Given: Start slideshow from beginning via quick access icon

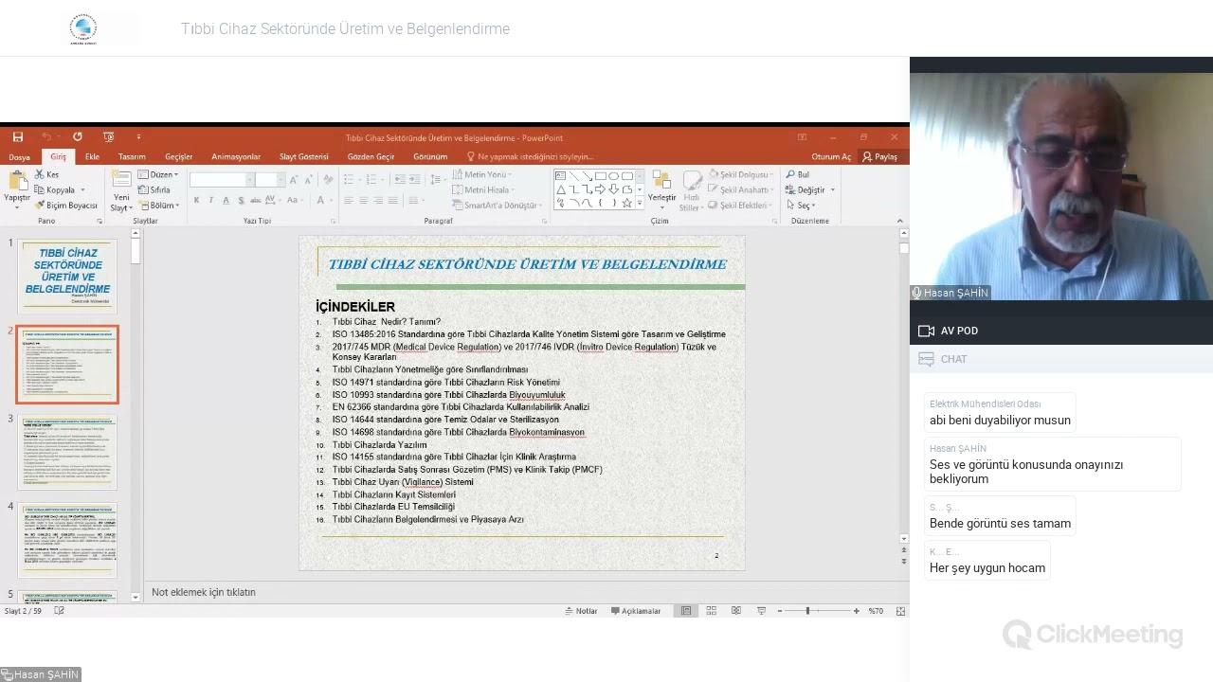Looking at the screenshot, I should pos(108,137).
